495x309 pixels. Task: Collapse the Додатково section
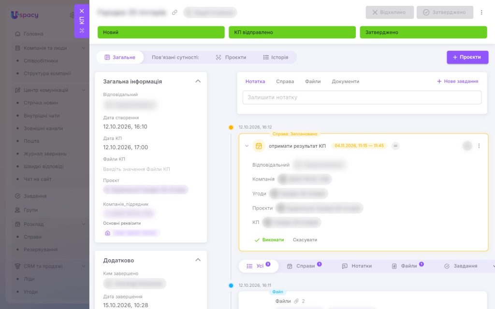(x=198, y=260)
